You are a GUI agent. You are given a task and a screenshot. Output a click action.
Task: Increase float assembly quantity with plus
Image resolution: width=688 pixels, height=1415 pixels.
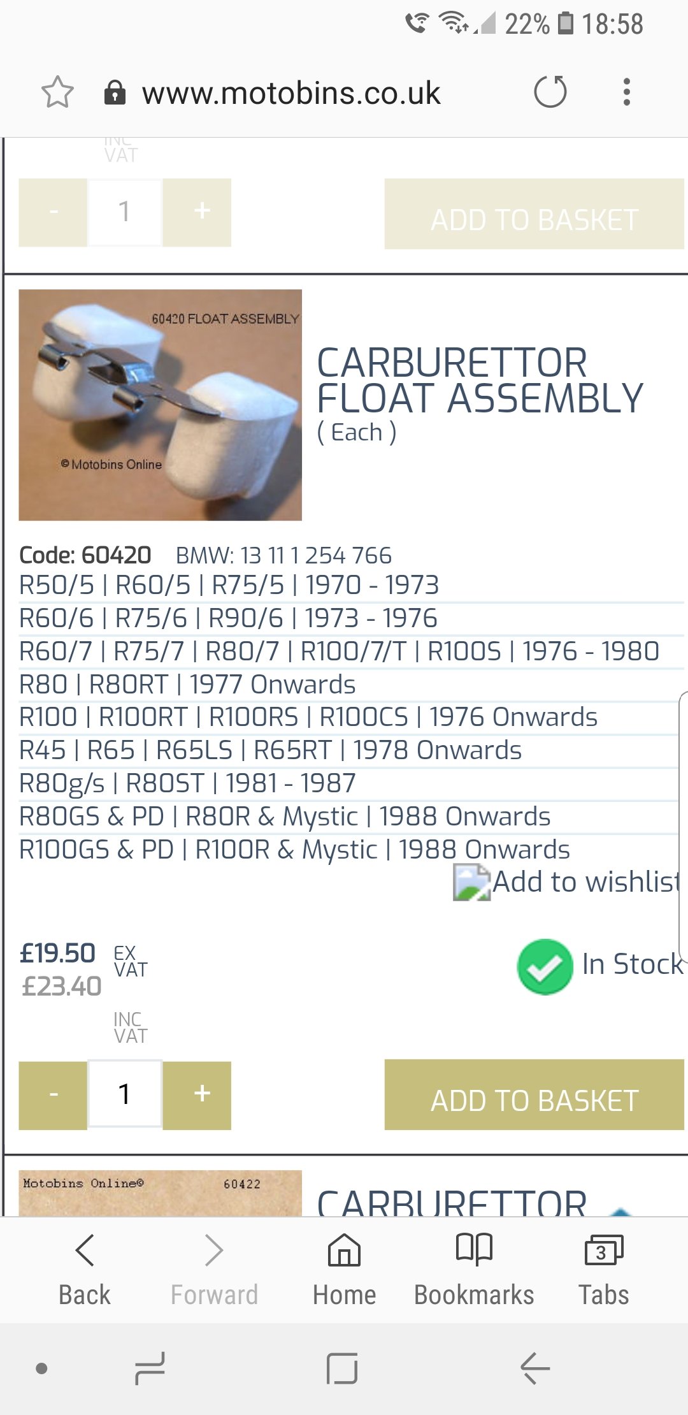[x=202, y=1095]
